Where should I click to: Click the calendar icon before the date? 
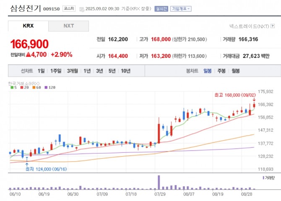81,8
